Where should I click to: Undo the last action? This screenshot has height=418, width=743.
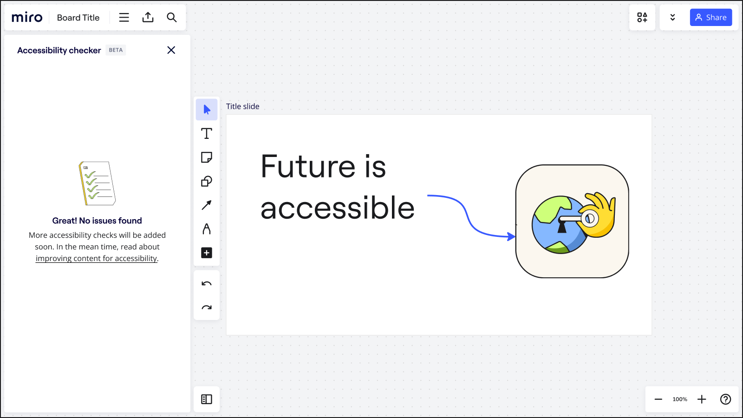pyautogui.click(x=207, y=284)
